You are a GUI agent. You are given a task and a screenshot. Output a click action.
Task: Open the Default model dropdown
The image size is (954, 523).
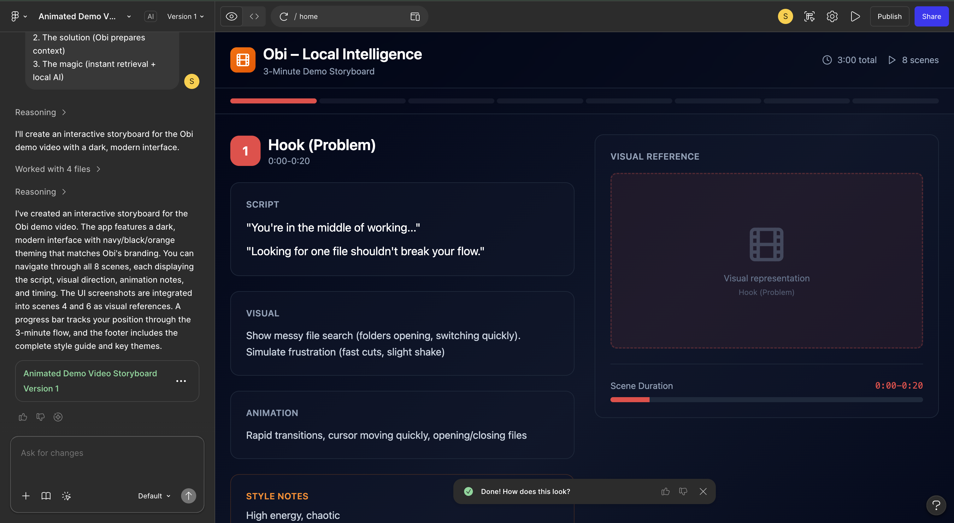point(154,496)
